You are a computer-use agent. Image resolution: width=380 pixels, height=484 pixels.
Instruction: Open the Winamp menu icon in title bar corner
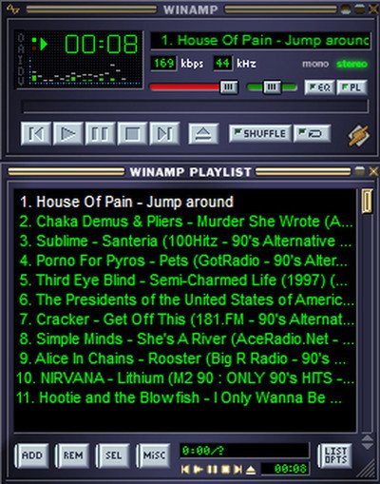(x=12, y=9)
